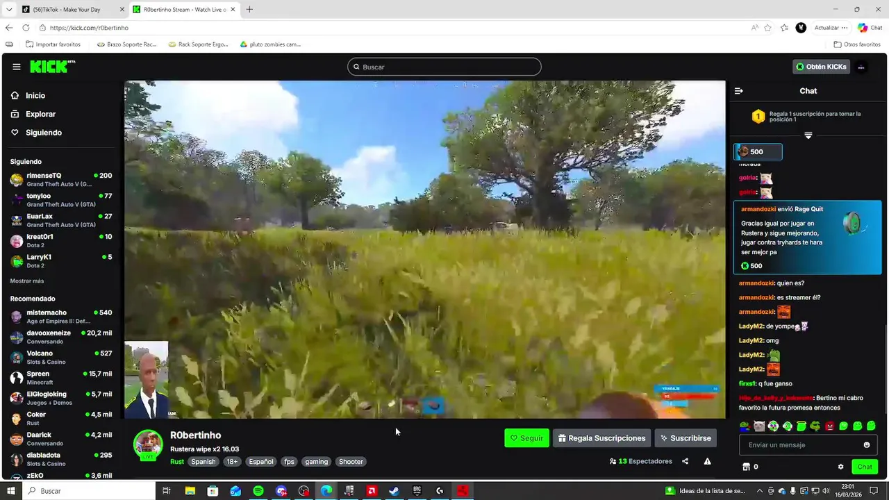889x500 pixels.
Task: Click the Obtén KICKs button
Action: pyautogui.click(x=822, y=67)
